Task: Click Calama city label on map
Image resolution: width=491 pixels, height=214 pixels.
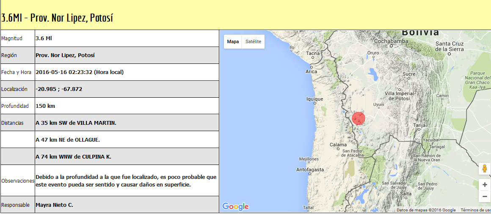Action: (x=338, y=145)
